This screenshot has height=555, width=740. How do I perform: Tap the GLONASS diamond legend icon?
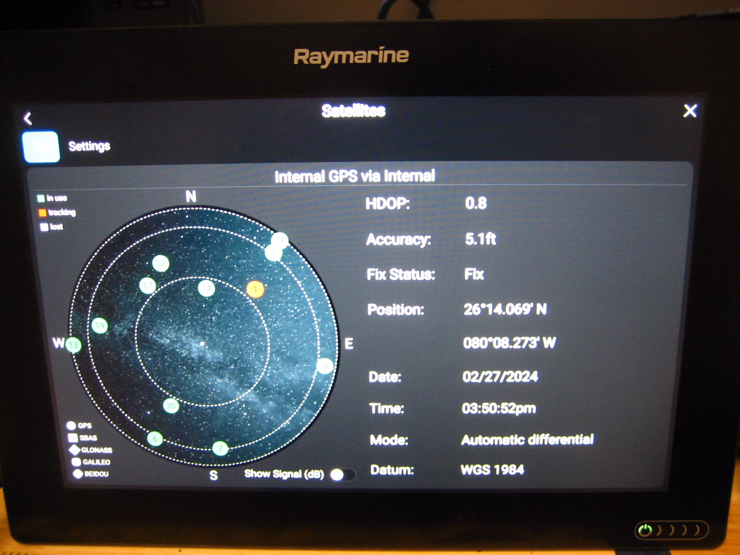75,450
